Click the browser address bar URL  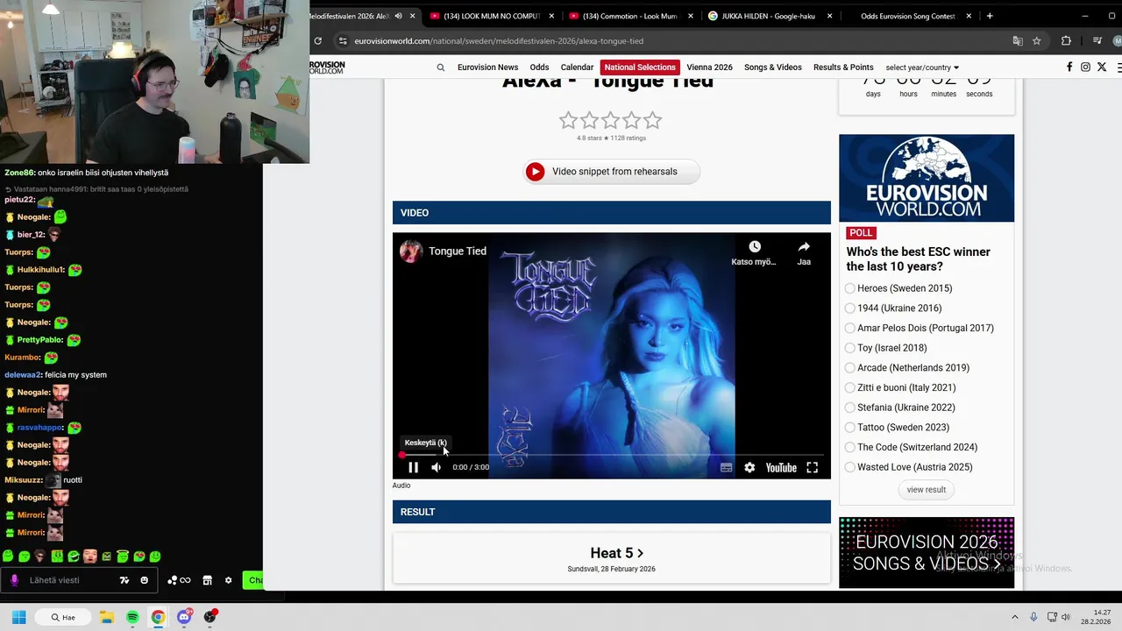[499, 41]
